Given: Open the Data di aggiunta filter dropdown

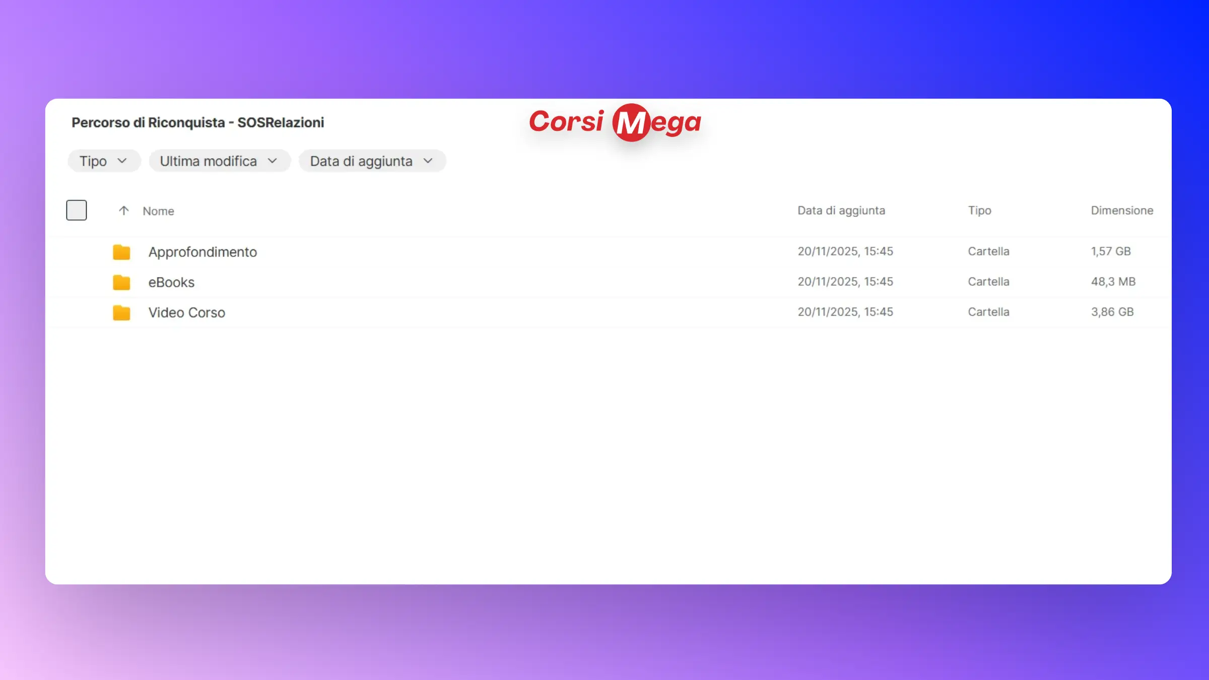Looking at the screenshot, I should pyautogui.click(x=372, y=161).
